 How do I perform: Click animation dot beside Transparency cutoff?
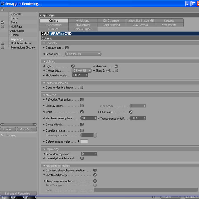[99, 119]
